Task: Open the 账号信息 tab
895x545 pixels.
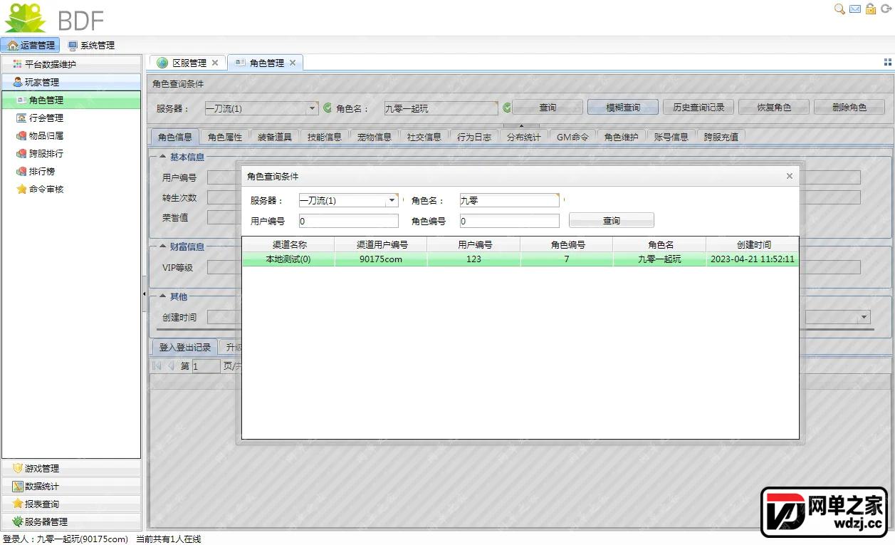Action: pyautogui.click(x=671, y=137)
